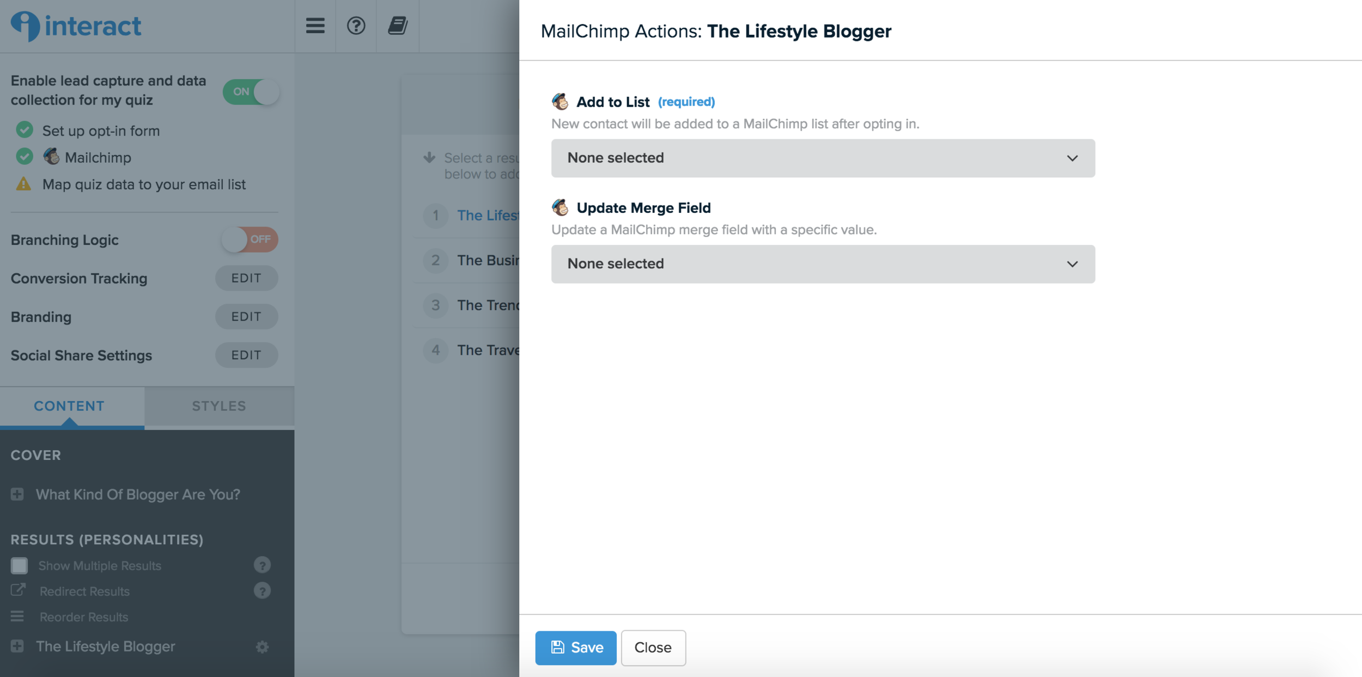Viewport: 1362px width, 677px height.
Task: Click Reorder Results option
Action: (84, 617)
